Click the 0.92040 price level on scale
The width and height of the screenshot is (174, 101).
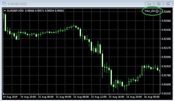(166, 57)
